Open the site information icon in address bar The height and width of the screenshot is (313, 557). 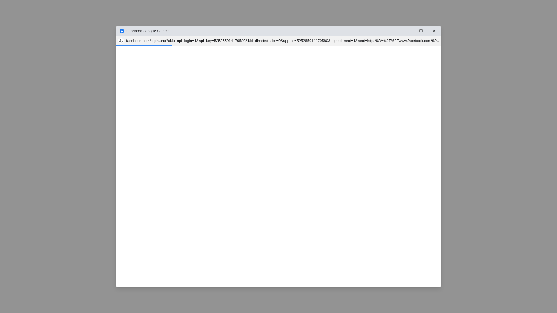click(x=121, y=41)
